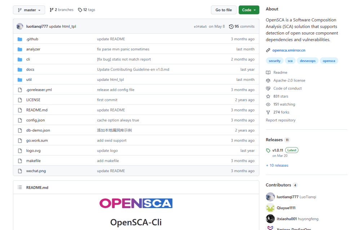Open the update html_tpl commit message in the header
The image size is (349, 230).
pyautogui.click(x=62, y=26)
